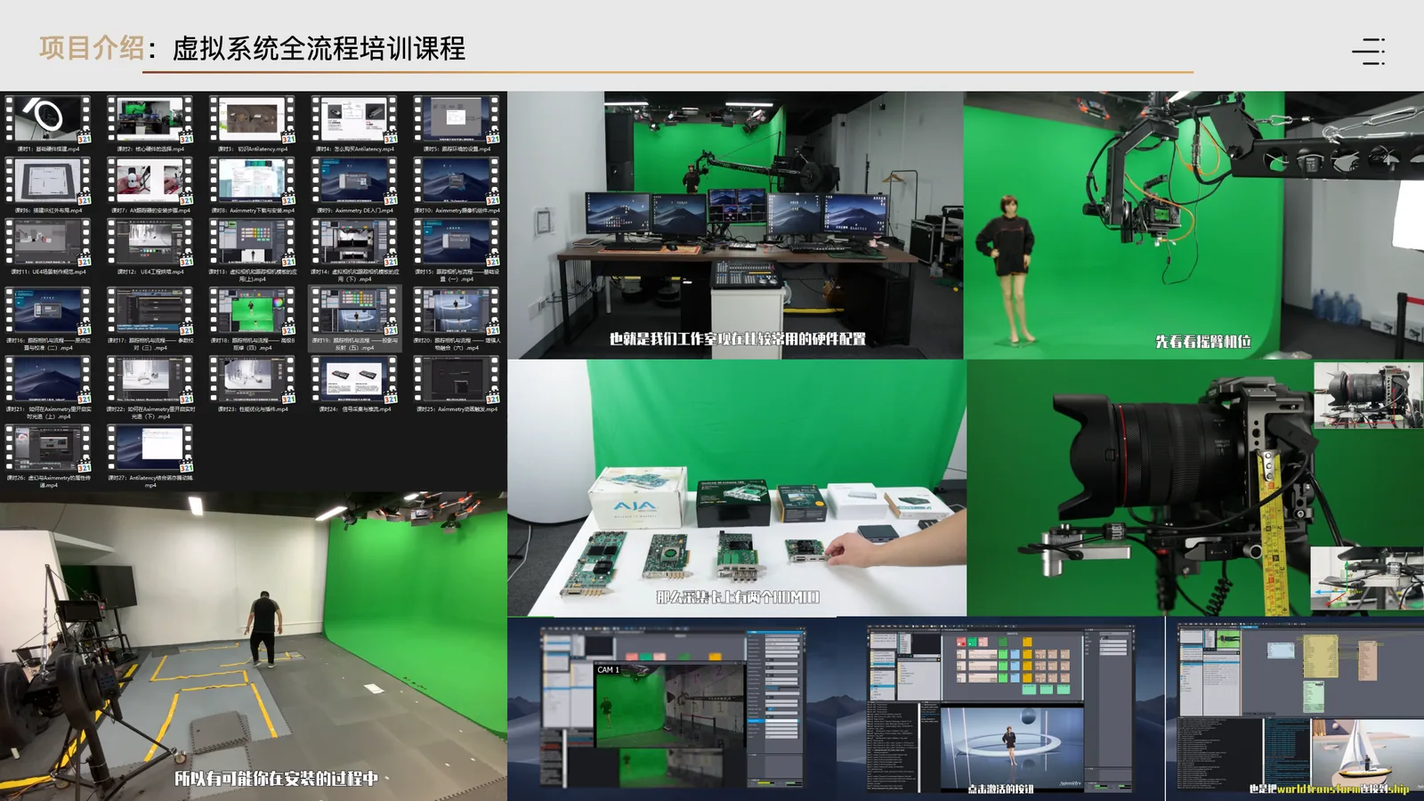Open video file 课时1 基础硬件搭建.mp4

[x=48, y=120]
